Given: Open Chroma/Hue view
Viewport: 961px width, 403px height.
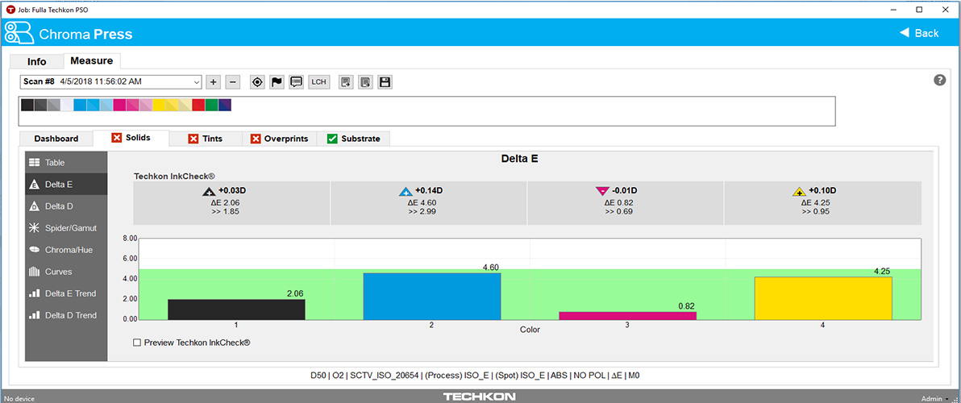Looking at the screenshot, I should pyautogui.click(x=66, y=250).
